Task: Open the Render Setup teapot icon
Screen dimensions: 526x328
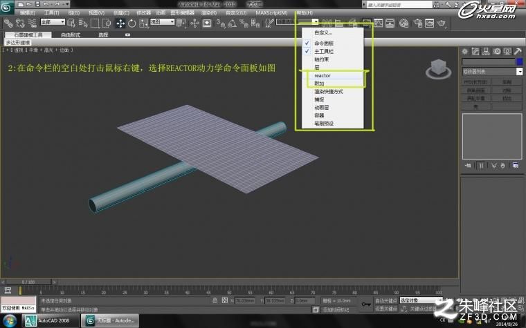Action: click(x=418, y=23)
